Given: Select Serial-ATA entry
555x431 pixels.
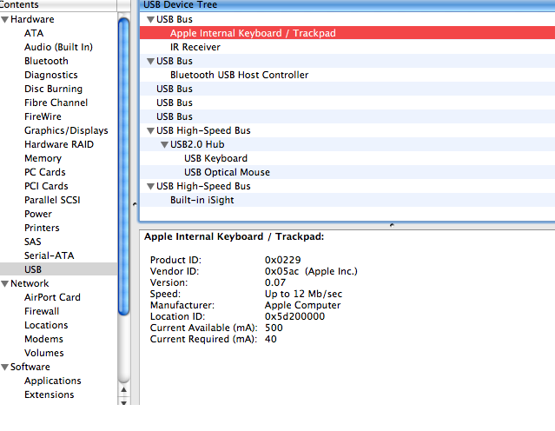Looking at the screenshot, I should coord(50,255).
